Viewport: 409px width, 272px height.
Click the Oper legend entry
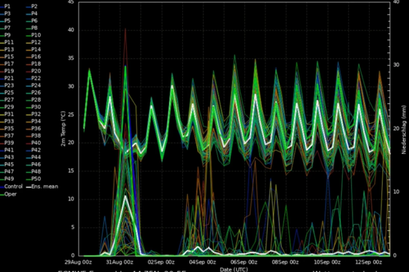click(x=10, y=194)
